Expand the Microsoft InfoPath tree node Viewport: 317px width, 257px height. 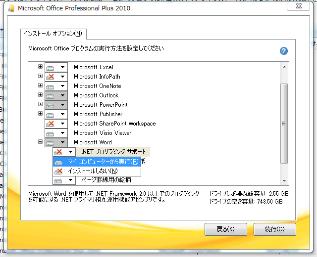coord(40,76)
